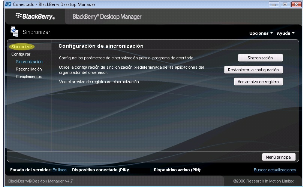Click the Sincronización button
The width and height of the screenshot is (307, 187).
(260, 58)
